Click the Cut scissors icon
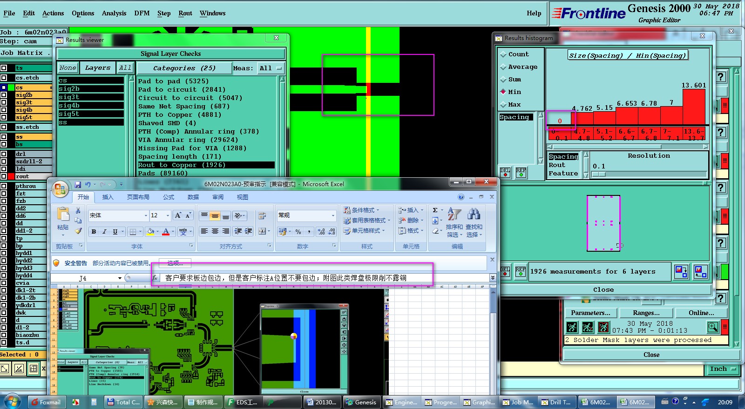The height and width of the screenshot is (409, 745). 78,211
